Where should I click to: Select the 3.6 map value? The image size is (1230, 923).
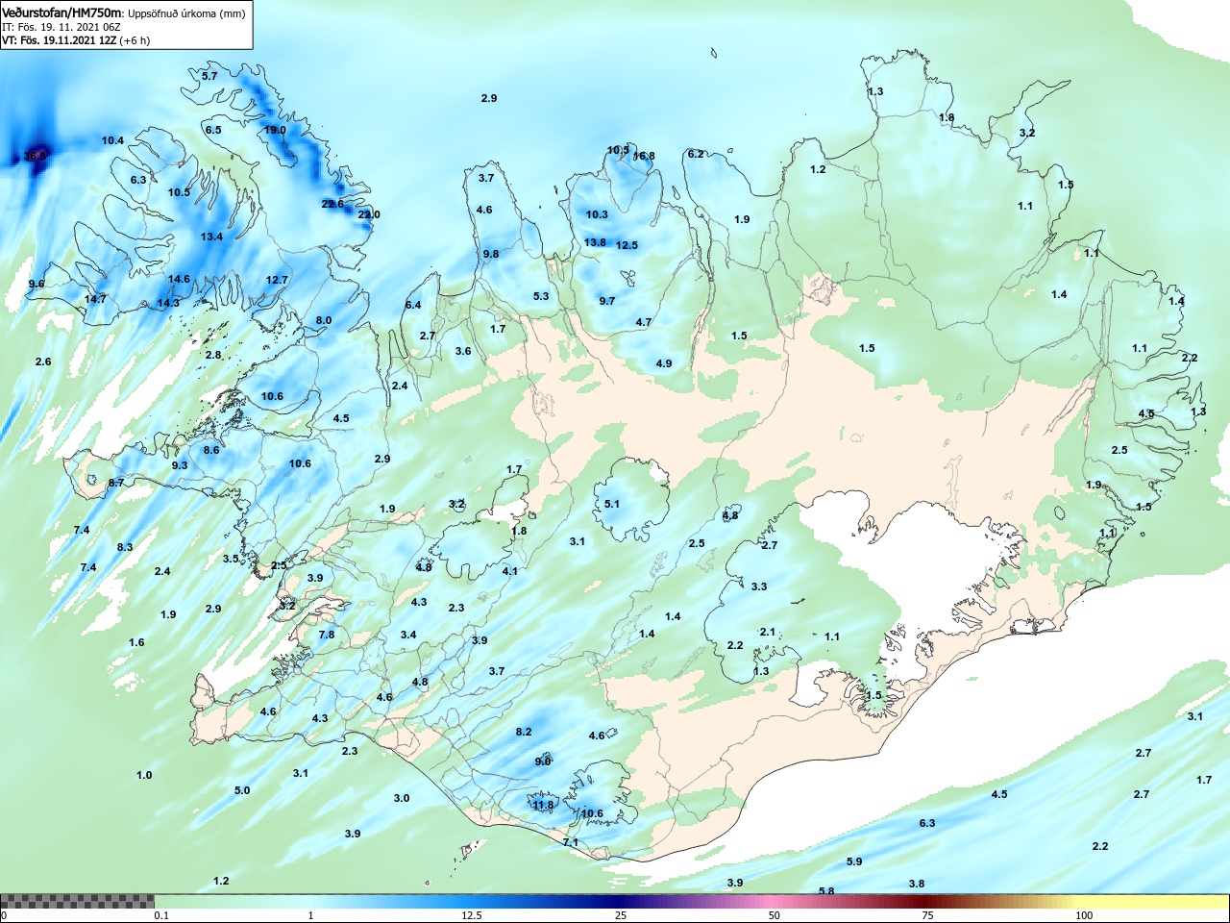point(463,351)
